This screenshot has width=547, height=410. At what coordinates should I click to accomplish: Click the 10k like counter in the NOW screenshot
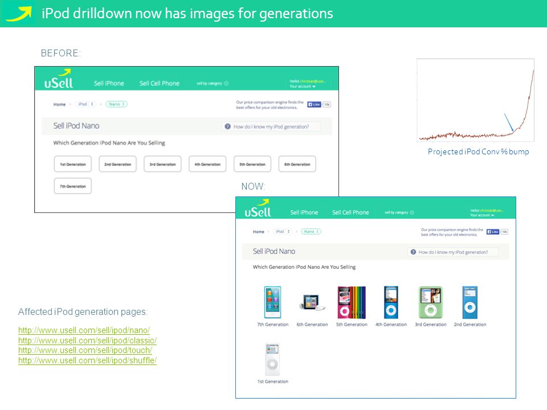(504, 232)
